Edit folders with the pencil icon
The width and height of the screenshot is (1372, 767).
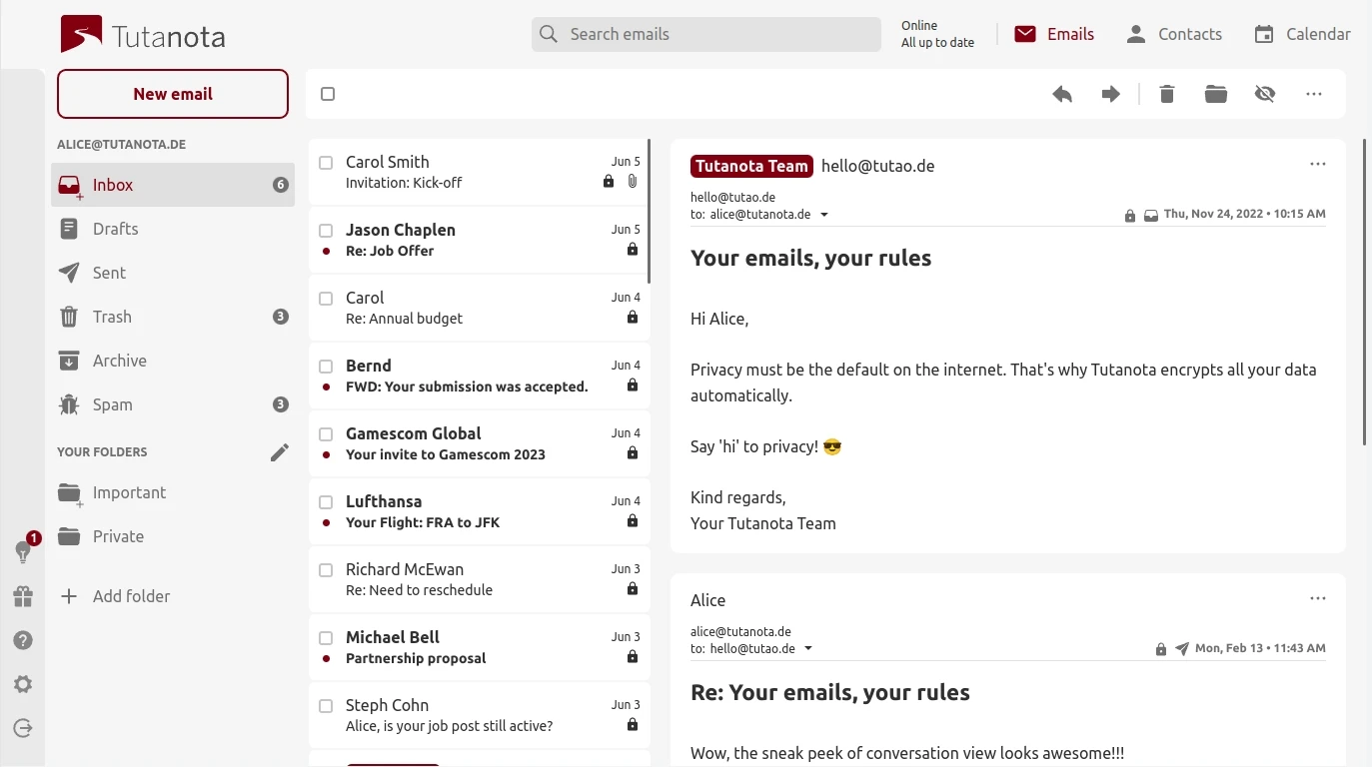point(280,452)
